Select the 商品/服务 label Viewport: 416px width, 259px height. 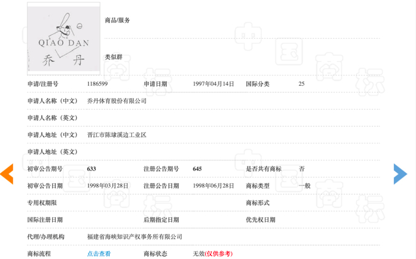click(x=117, y=20)
